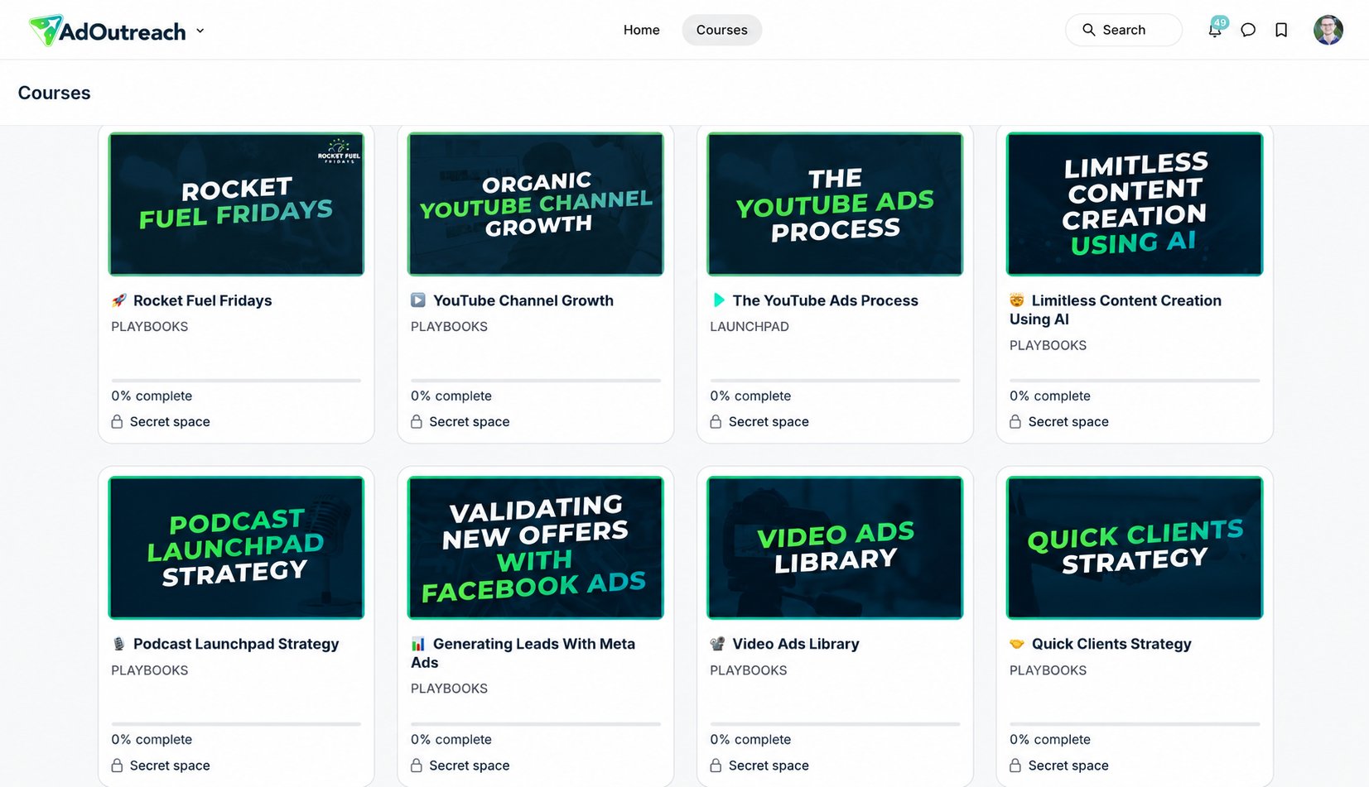Open the Organic YouTube Channel Growth thumbnail
This screenshot has height=787, width=1369.
(x=536, y=204)
